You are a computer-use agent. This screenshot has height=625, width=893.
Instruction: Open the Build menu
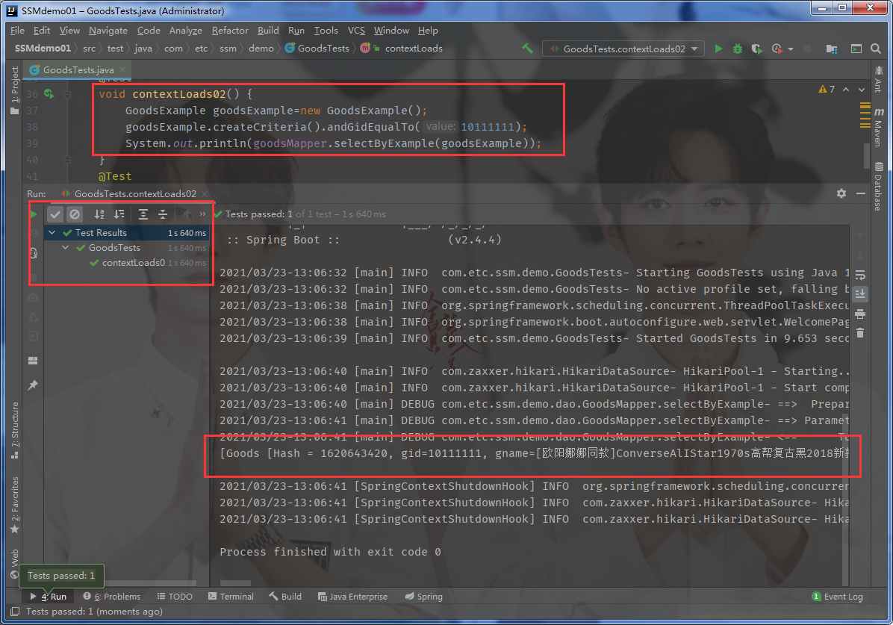(x=268, y=30)
